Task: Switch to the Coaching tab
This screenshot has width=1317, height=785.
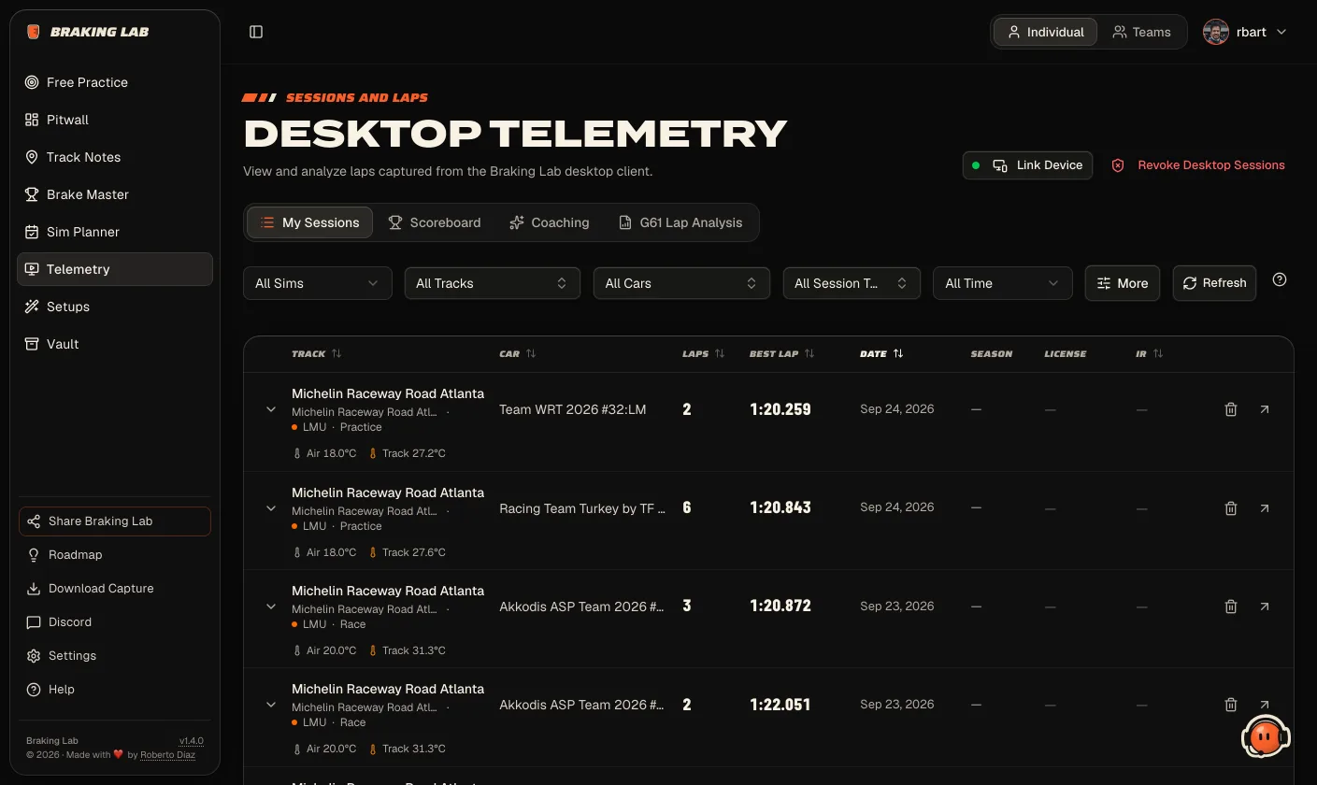Action: click(x=550, y=222)
